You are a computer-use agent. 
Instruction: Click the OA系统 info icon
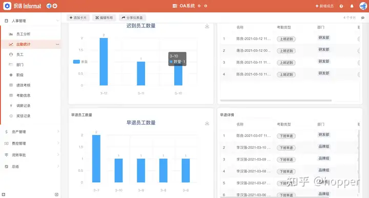coord(206,6)
